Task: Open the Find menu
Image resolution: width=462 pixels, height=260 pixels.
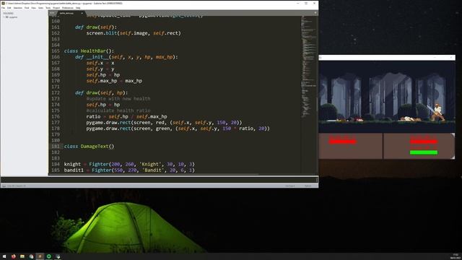Action: click(27, 8)
